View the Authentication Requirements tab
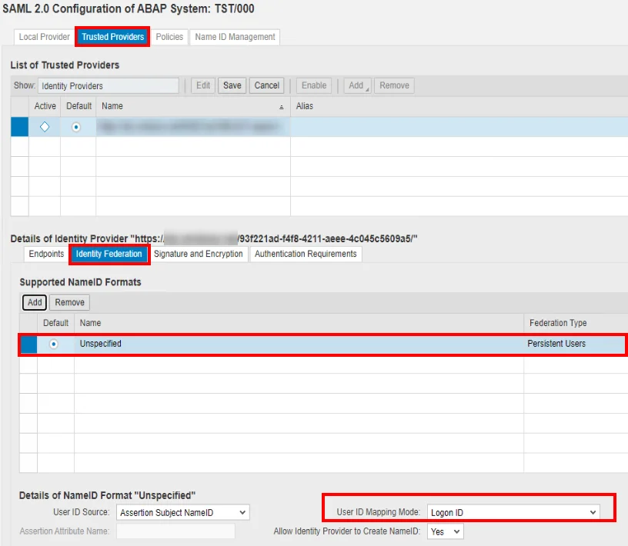 click(x=306, y=254)
